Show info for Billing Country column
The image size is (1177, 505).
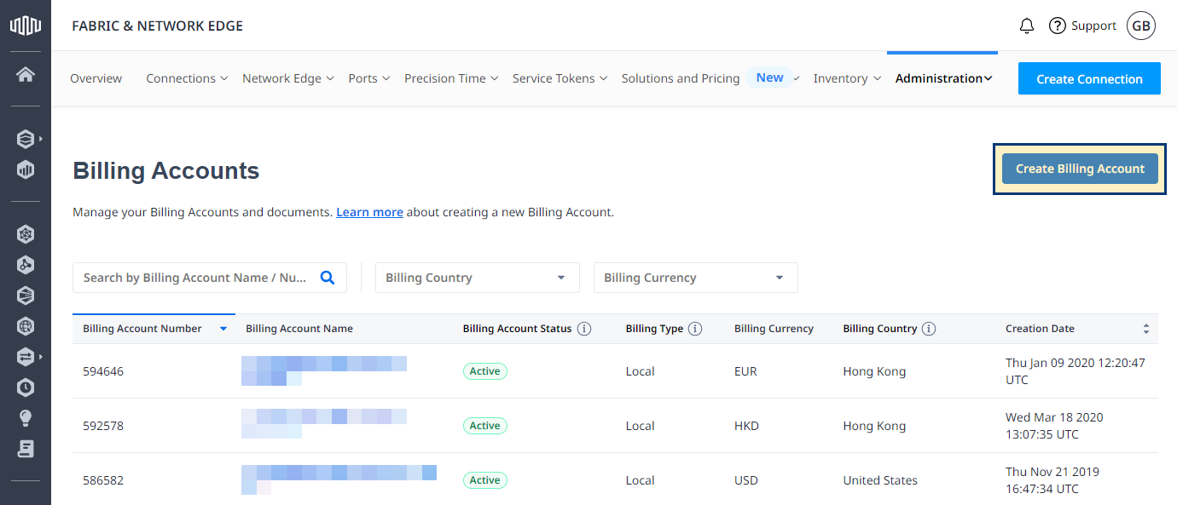(929, 329)
